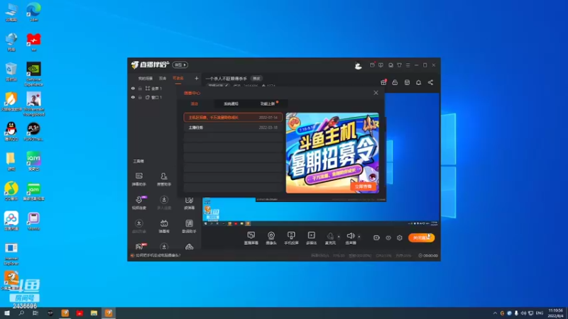Toggle lock icon on 窗口 1 source
Image resolution: width=568 pixels, height=319 pixels.
(x=140, y=97)
